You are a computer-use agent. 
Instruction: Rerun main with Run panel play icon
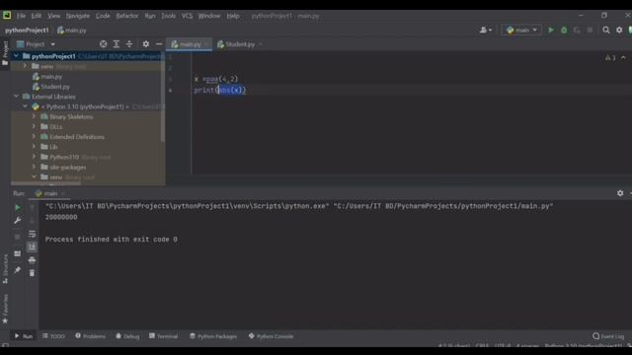point(18,207)
